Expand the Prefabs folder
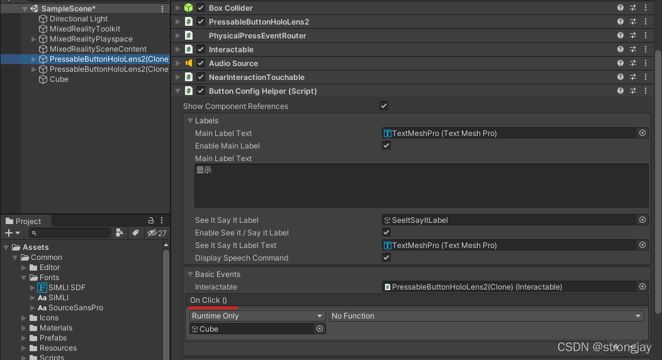 [x=24, y=337]
